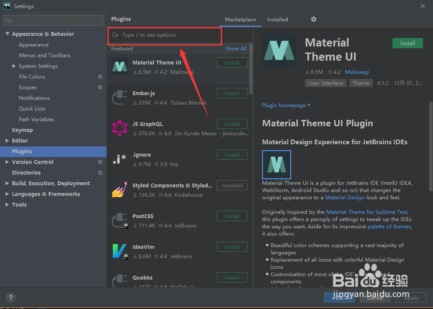The width and height of the screenshot is (433, 309).
Task: Click the IdeaVim plugin icon
Action: coord(120,251)
